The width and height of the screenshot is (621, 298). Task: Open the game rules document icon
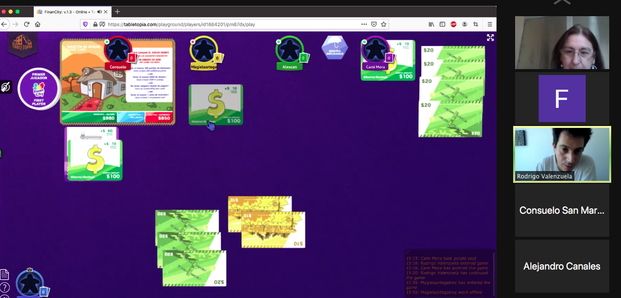click(x=4, y=275)
